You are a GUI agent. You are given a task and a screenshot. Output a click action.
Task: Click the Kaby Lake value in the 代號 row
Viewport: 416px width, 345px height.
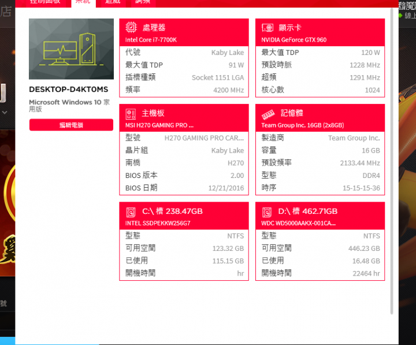(x=228, y=53)
